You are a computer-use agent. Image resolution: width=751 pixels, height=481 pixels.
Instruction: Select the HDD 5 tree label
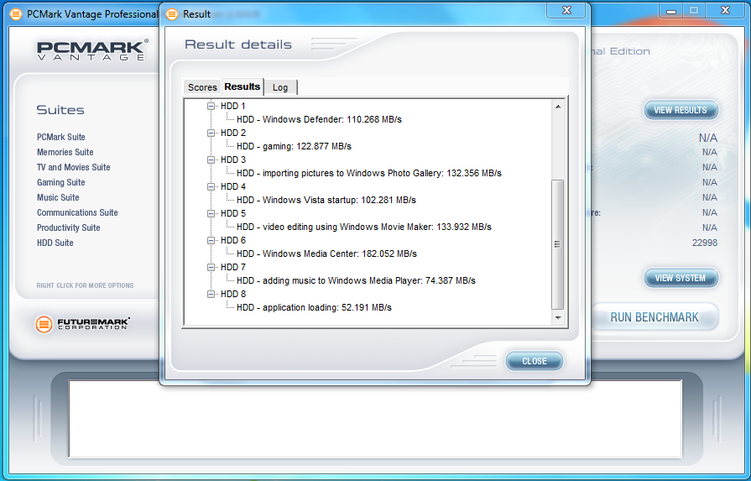pyautogui.click(x=233, y=213)
